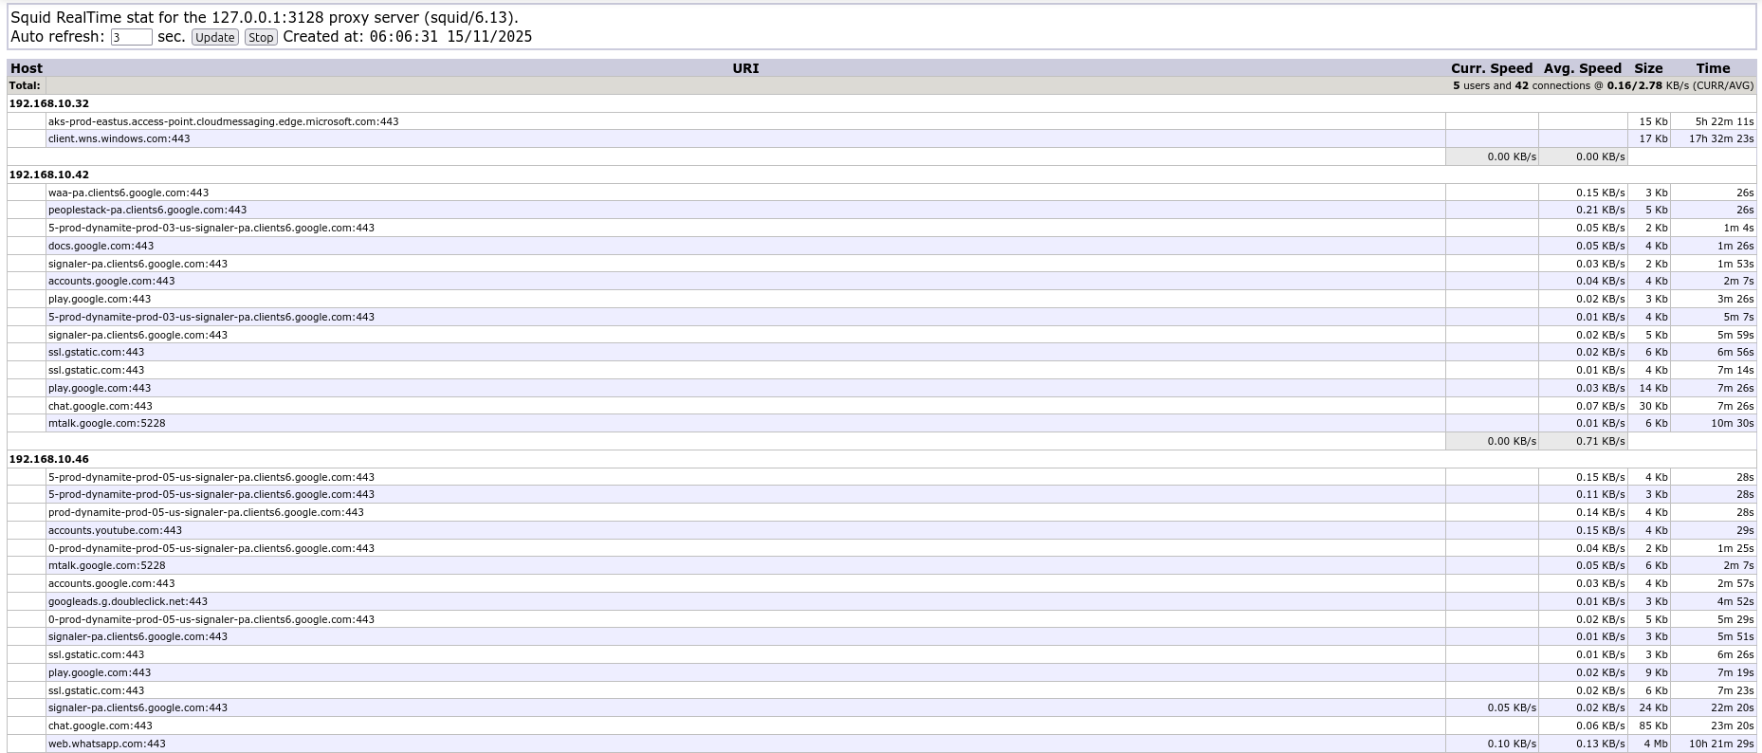The width and height of the screenshot is (1762, 753).
Task: Click mtalk.google.com:5228 with 10m 30s time
Action: point(106,423)
